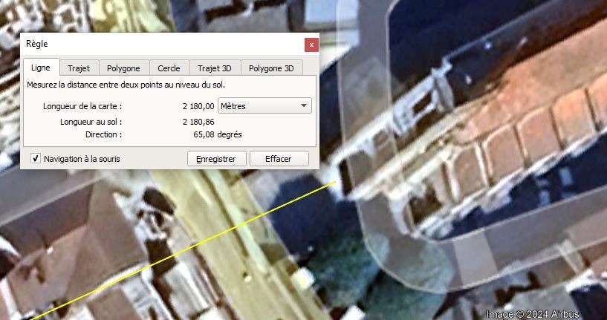
Task: Click the 'Longueur au sol :' label
Action: pyautogui.click(x=91, y=122)
